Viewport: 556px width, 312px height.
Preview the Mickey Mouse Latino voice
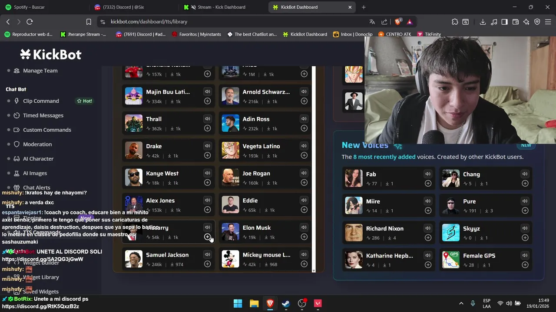[x=304, y=255]
